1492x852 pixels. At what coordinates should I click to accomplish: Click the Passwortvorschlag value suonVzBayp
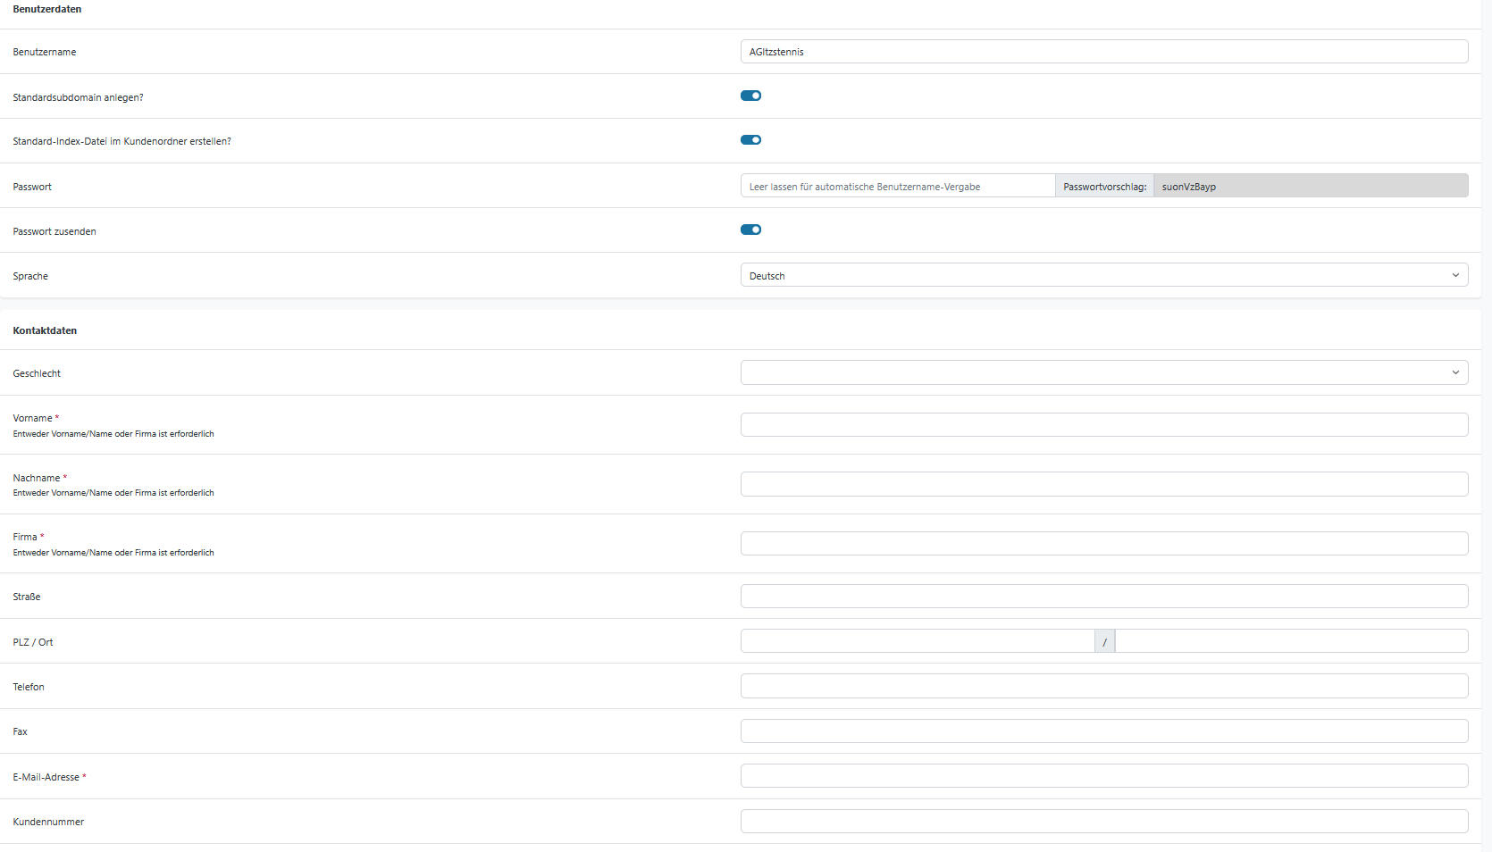tap(1311, 186)
